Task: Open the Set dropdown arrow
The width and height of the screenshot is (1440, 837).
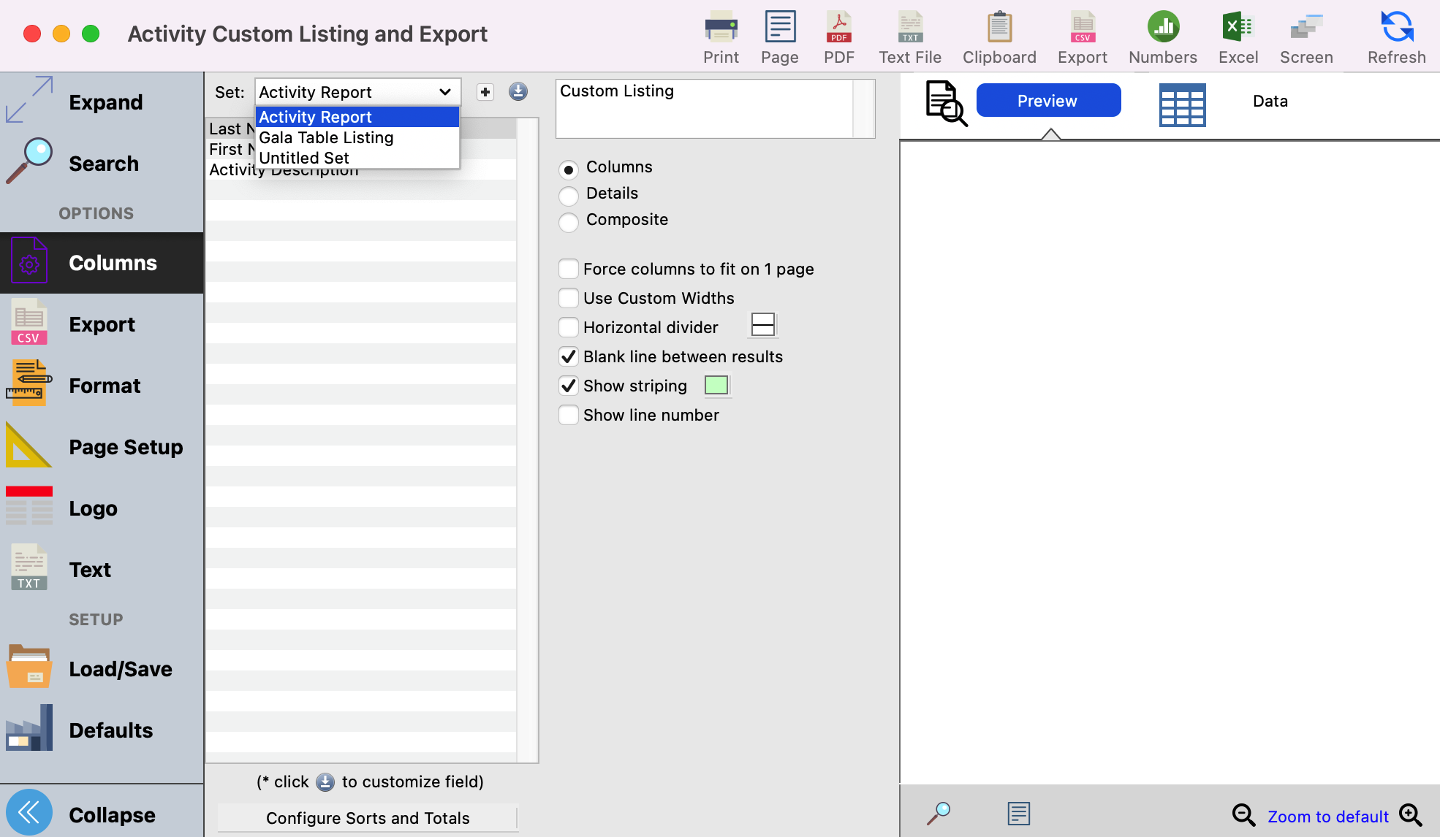Action: click(444, 92)
